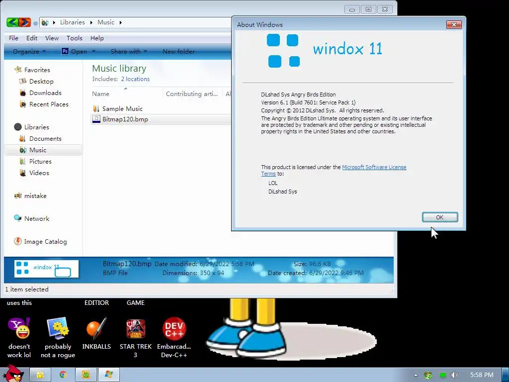Click the Date created value in details pane
This screenshot has height=382, width=509.
(x=337, y=273)
